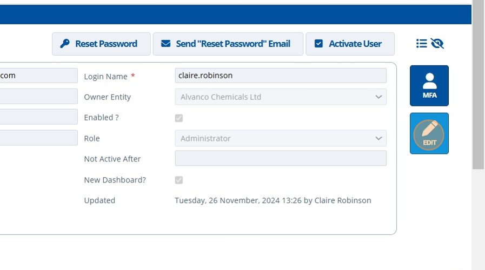Open the Role dropdown showing Administrator
The image size is (485, 270).
[x=281, y=138]
